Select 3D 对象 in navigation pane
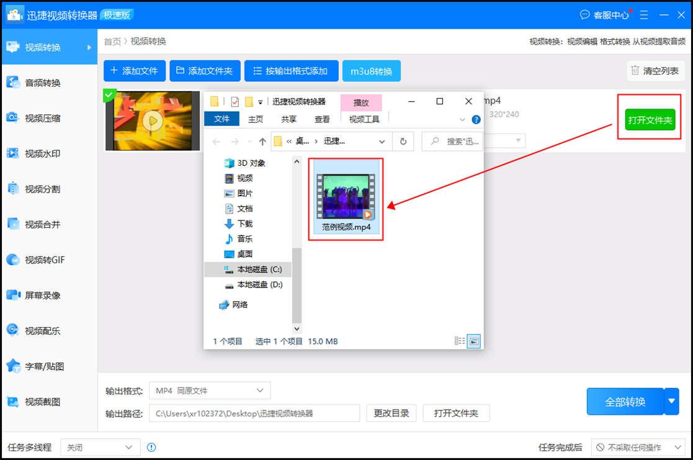 (245, 163)
